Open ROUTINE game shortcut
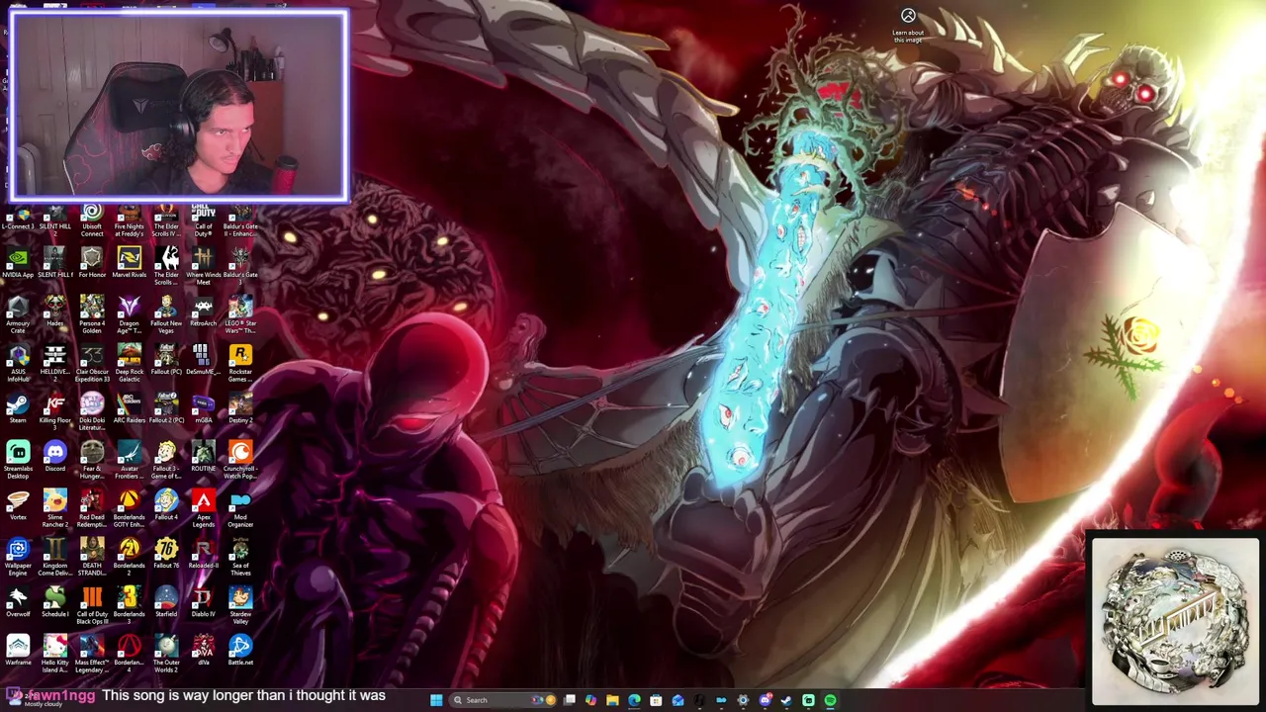Viewport: 1266px width, 712px height. [203, 457]
